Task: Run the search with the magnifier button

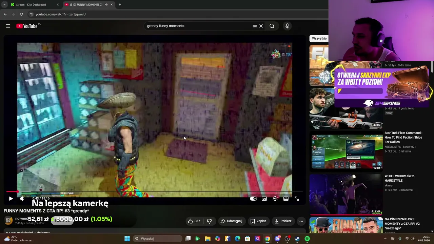Action: (272, 26)
